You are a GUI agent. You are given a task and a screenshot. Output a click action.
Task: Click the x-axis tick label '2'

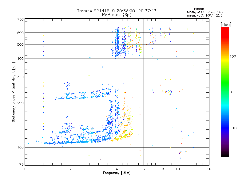tap(71, 169)
